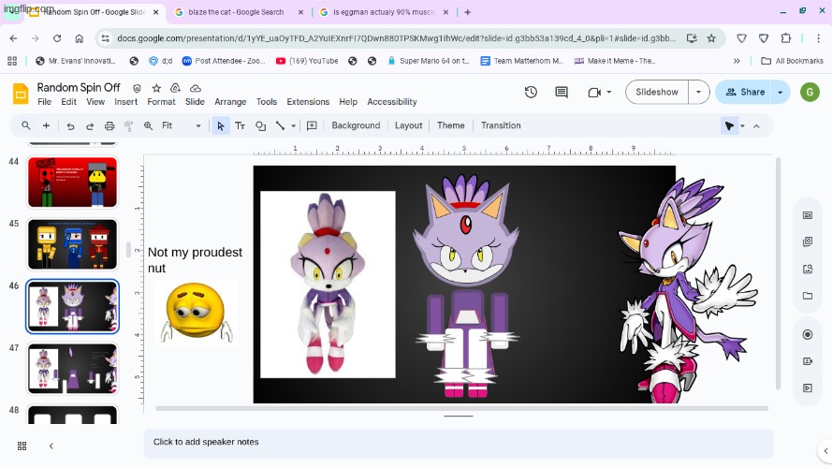
Task: Expand the Slideshow options dropdown arrow
Action: pos(698,93)
